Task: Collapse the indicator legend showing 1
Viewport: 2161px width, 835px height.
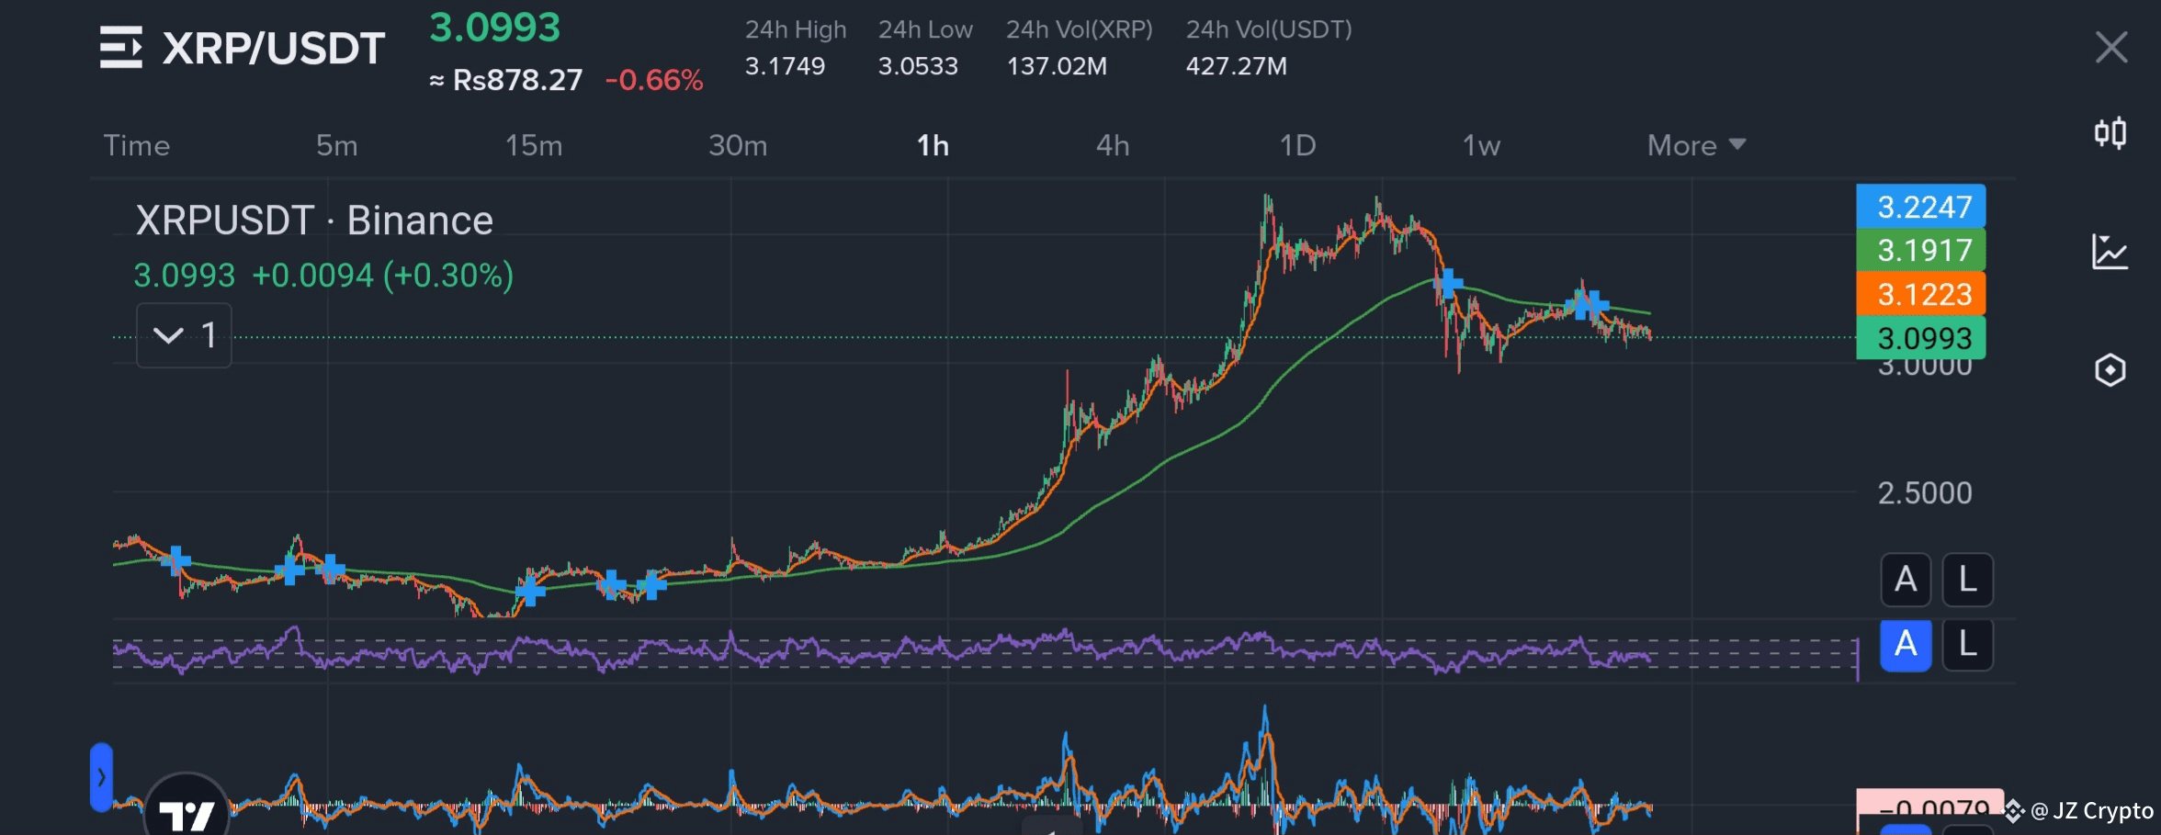Action: [x=184, y=335]
